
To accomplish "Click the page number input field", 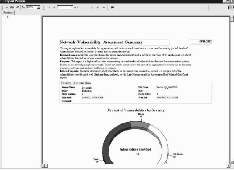I will [65, 7].
